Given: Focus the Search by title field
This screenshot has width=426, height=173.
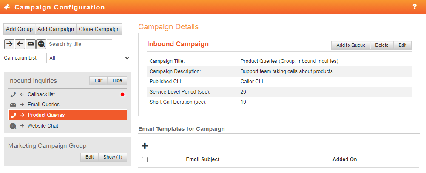Looking at the screenshot, I should [x=80, y=44].
